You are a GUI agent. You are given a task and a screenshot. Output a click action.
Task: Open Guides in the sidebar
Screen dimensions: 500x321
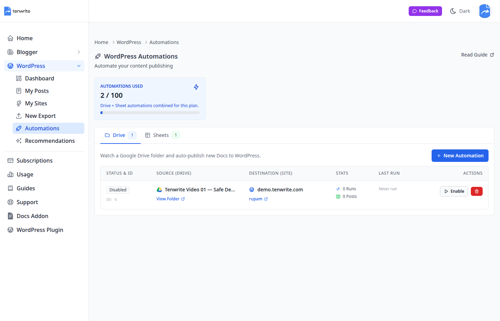tap(44, 188)
